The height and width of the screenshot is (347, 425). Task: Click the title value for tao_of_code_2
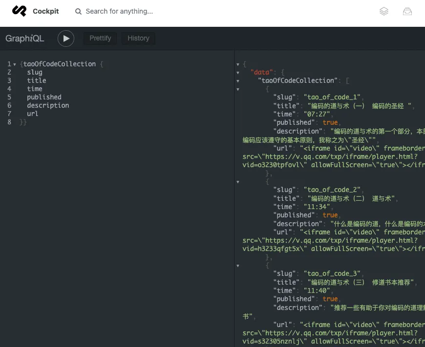coord(351,198)
